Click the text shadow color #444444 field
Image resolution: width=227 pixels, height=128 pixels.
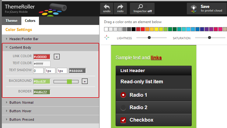(x=77, y=71)
